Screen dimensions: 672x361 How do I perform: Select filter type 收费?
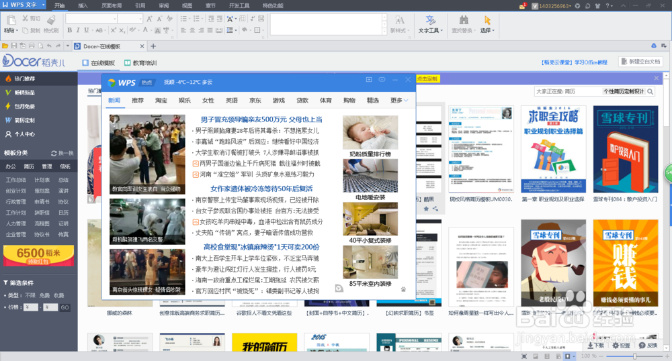pyautogui.click(x=58, y=295)
